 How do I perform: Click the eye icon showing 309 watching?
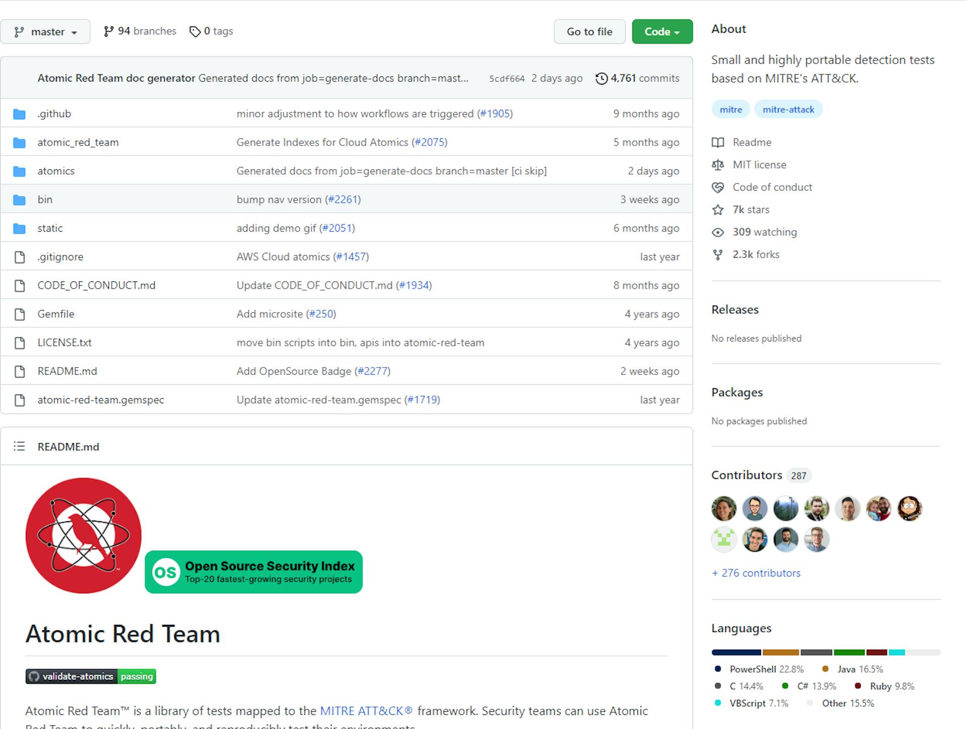pyautogui.click(x=719, y=232)
